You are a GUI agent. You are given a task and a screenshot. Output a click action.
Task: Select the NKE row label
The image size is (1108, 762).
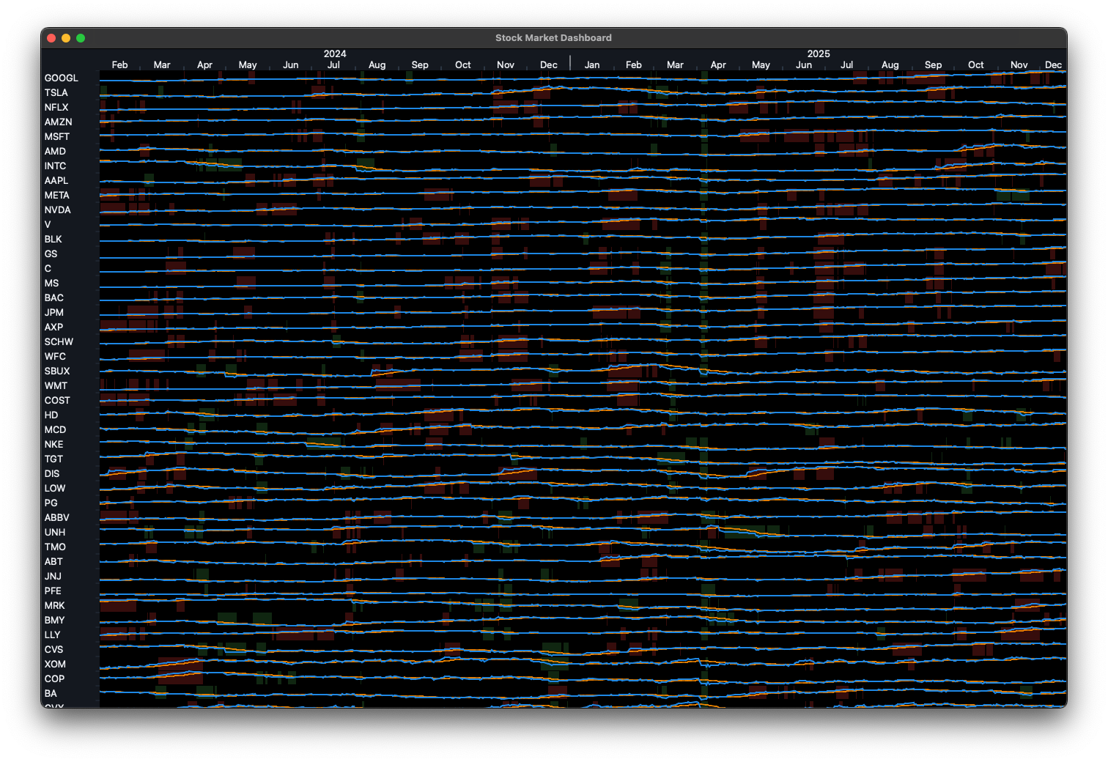(53, 445)
